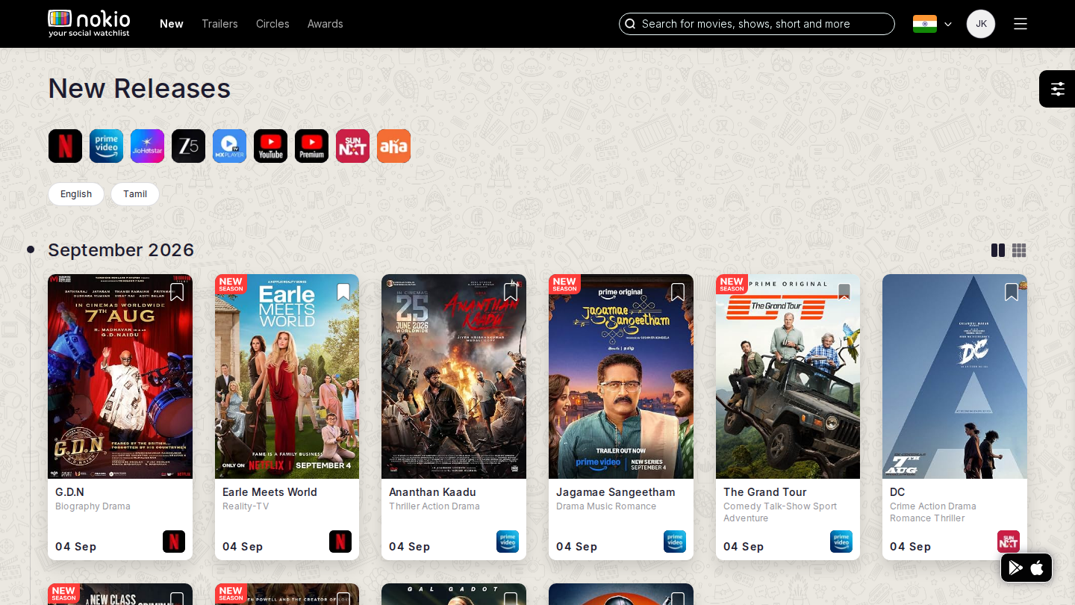The height and width of the screenshot is (605, 1075).
Task: Click Ananthan Kaadu genres Thriller Action Drama
Action: coord(434,506)
